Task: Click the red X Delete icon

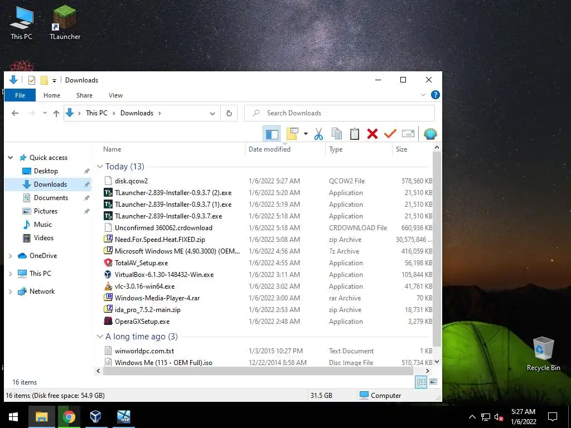Action: coord(372,134)
